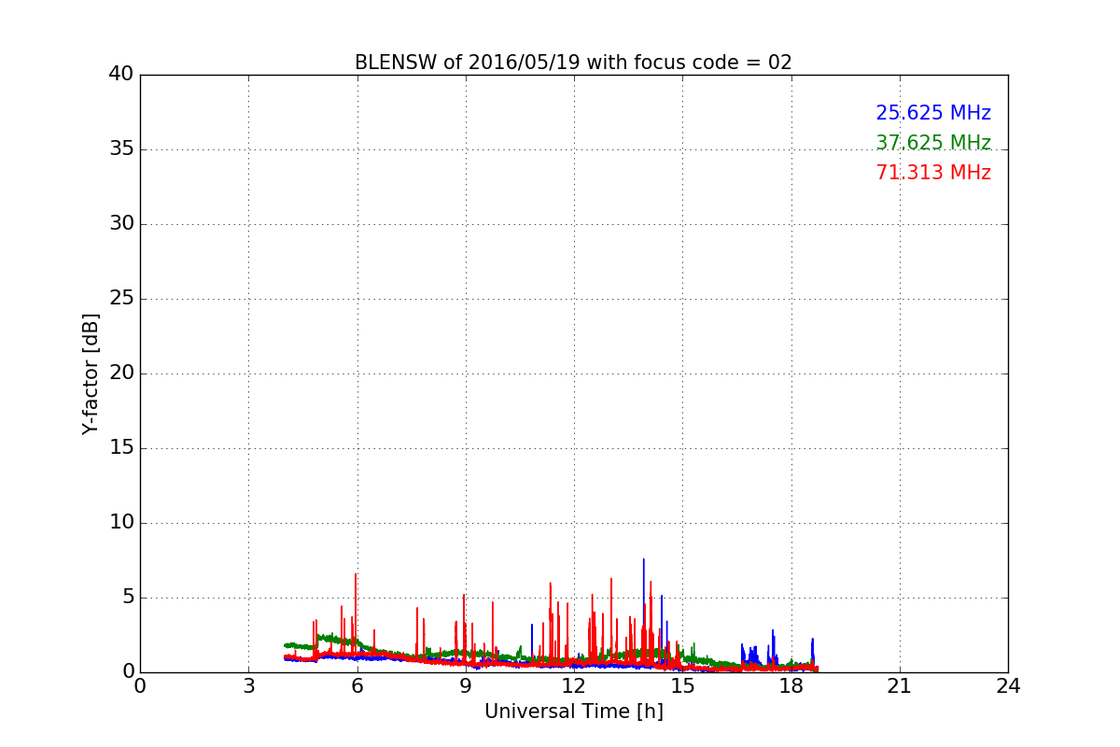Click the y-axis tick label 10
This screenshot has width=1120, height=747.
(121, 523)
